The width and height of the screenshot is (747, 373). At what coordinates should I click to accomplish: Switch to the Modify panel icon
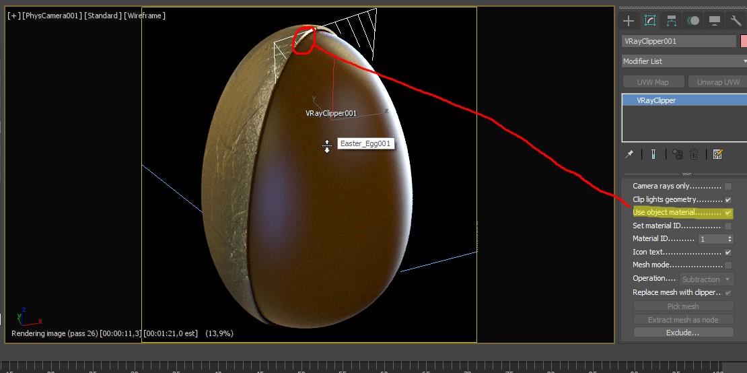tap(649, 21)
